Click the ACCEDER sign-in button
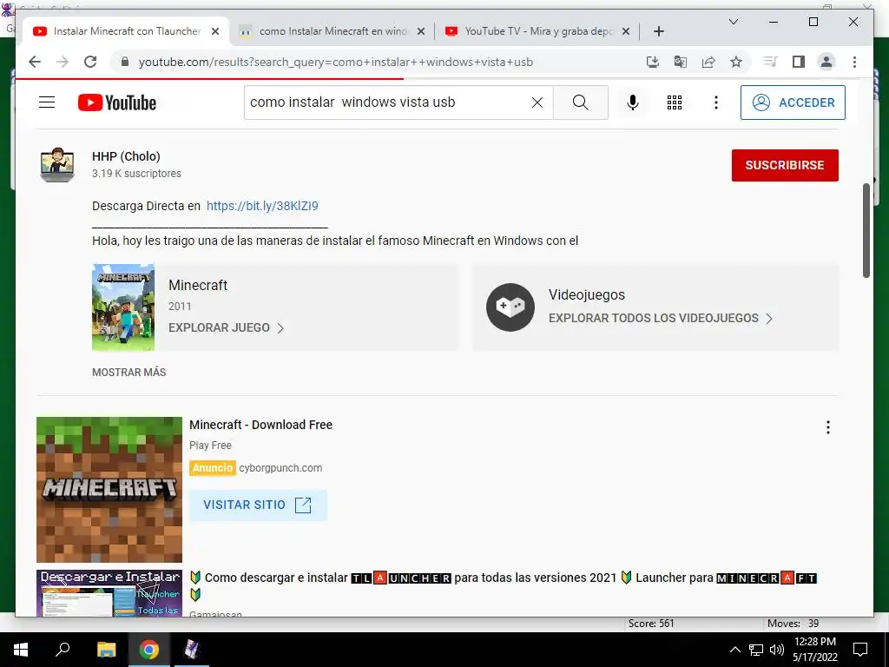 click(x=793, y=102)
